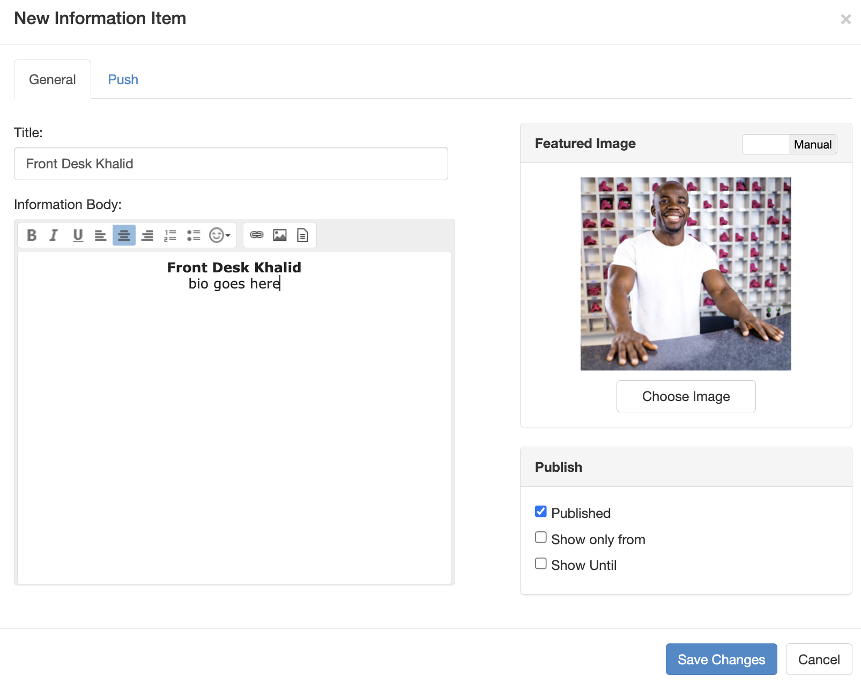Insert a hyperlink with link icon
Image resolution: width=861 pixels, height=682 pixels.
point(257,235)
